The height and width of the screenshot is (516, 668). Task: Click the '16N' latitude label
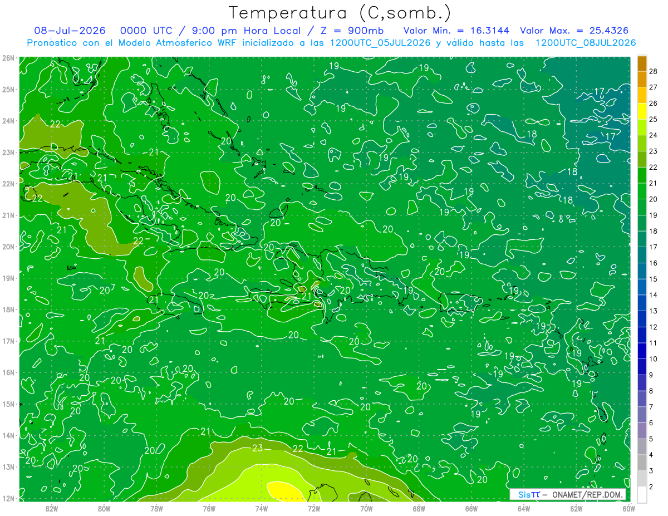click(8, 372)
